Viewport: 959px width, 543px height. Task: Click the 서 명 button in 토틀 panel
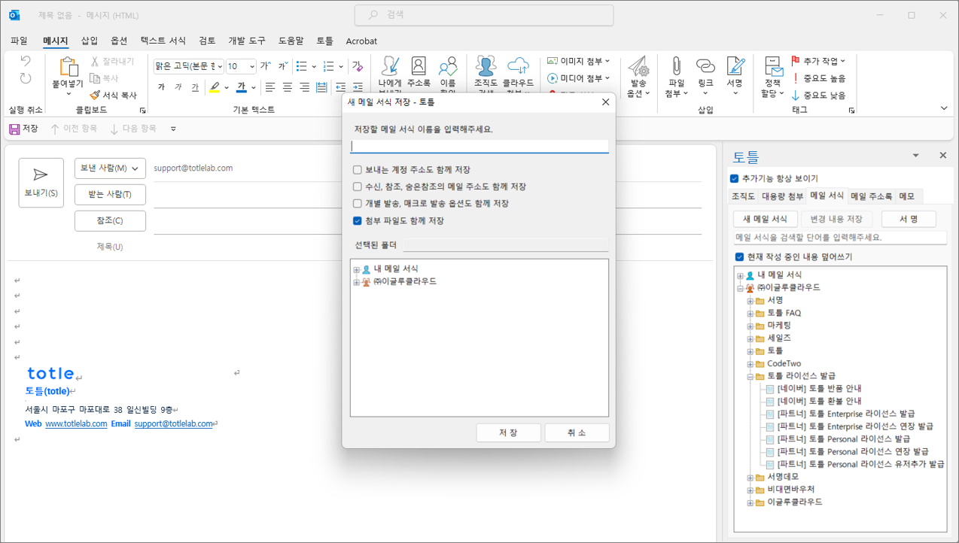tap(908, 219)
